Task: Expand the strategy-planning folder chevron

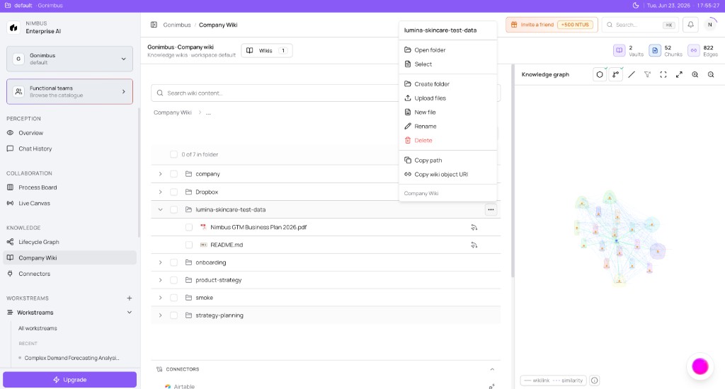Action: click(161, 315)
